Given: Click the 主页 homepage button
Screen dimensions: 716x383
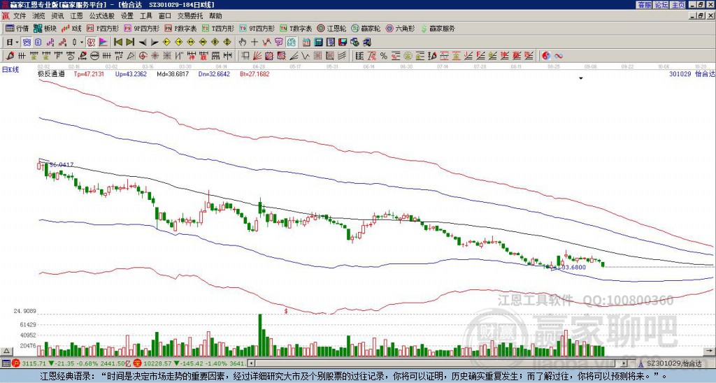Looking at the screenshot, I should click(x=678, y=5).
